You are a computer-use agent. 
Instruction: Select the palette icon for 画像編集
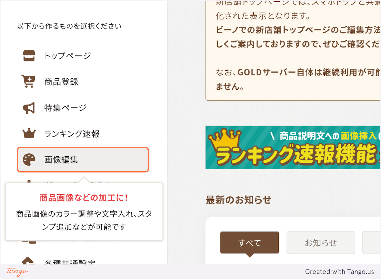pyautogui.click(x=28, y=160)
